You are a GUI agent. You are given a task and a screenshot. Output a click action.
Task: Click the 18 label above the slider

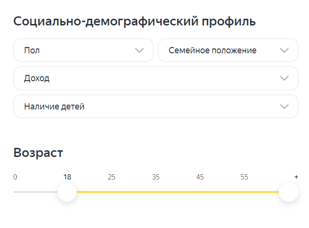67,177
